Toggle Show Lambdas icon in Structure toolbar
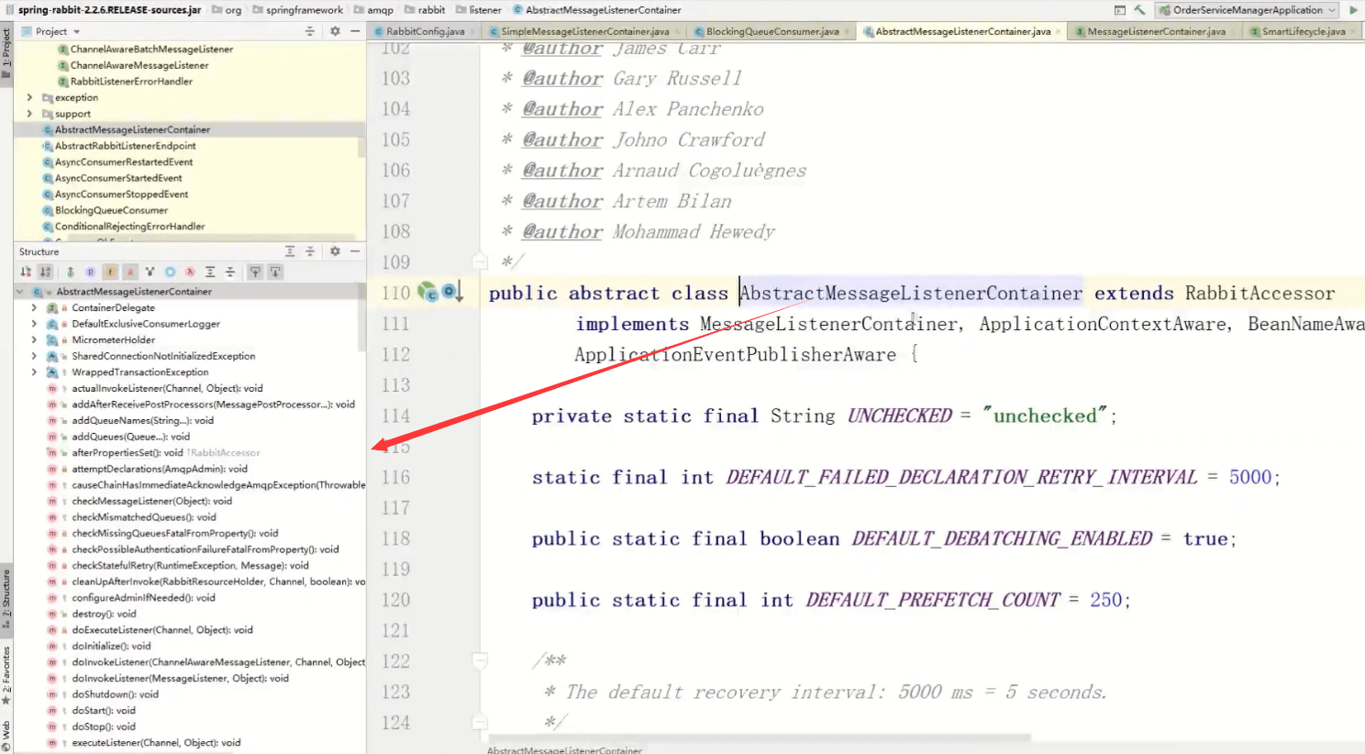Screen dimensions: 1365x754 (x=190, y=272)
